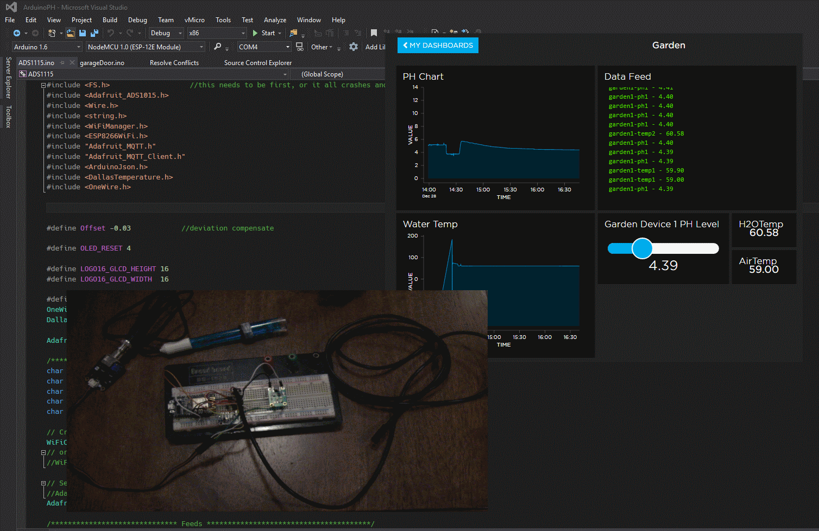
Task: Open the Server Explorer side tab
Action: pos(8,78)
